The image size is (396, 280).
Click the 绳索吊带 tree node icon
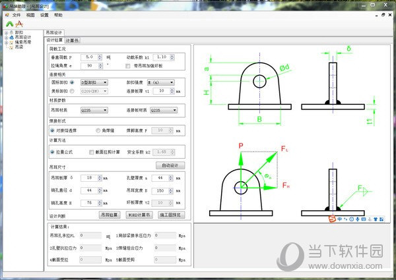pyautogui.click(x=11, y=42)
